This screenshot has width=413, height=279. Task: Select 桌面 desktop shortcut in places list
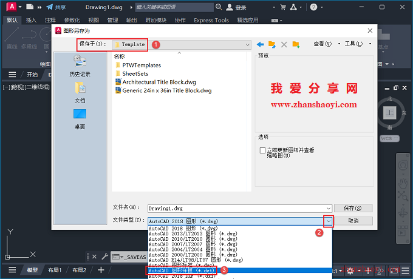(80, 119)
